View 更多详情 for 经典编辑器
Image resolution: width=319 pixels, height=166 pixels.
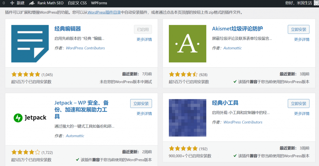[144, 40]
